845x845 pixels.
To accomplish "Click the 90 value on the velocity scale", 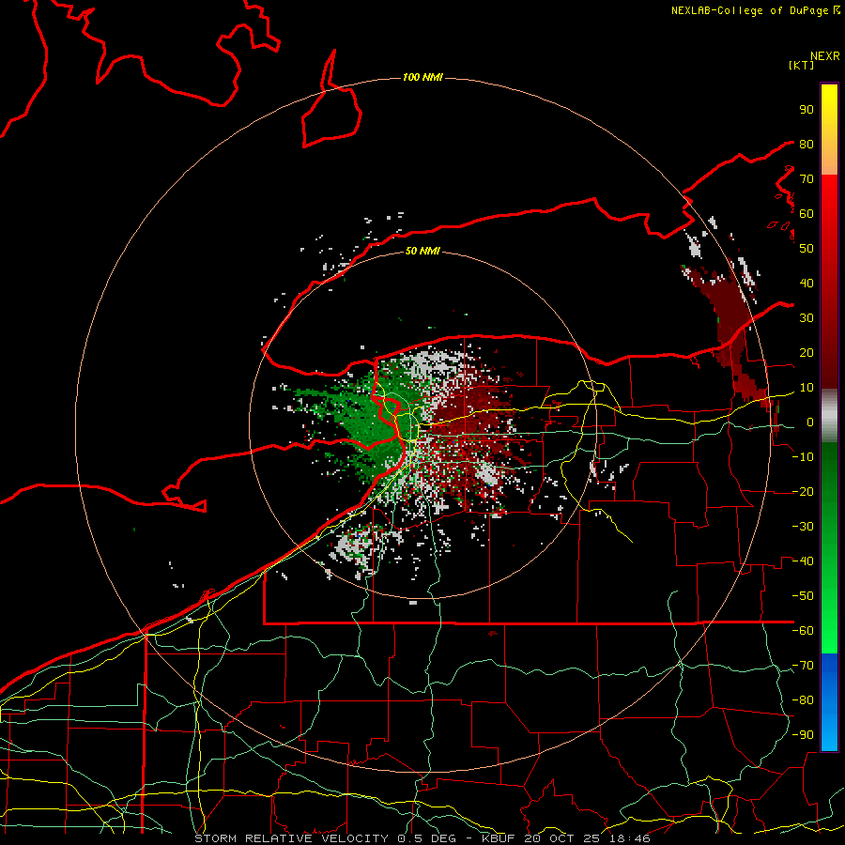I will tap(807, 110).
